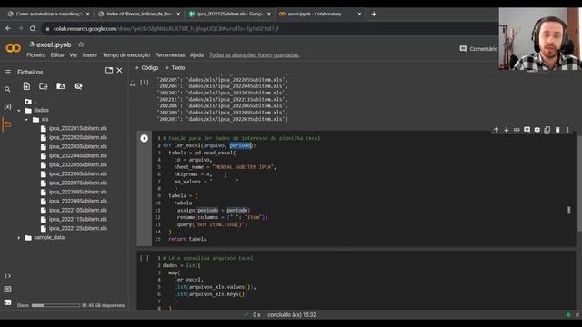Click the empty run bracket of dados cell
Screen dimensions: 582x327
click(144, 258)
